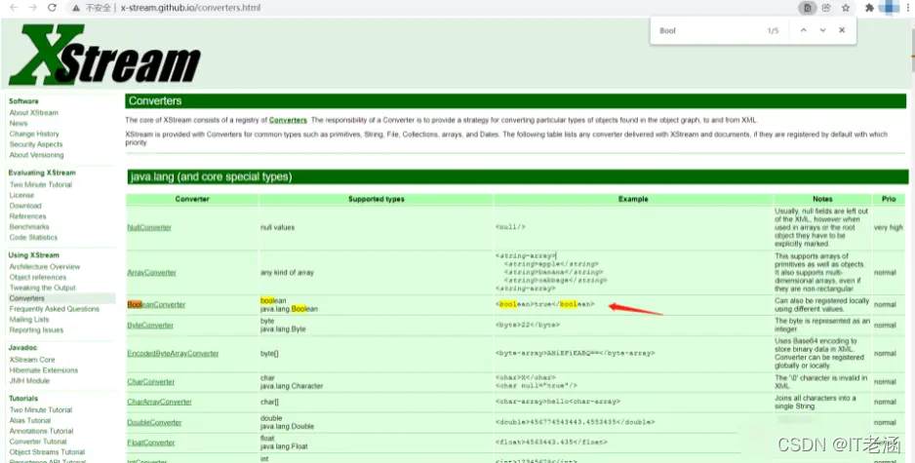Open Annotations Tutorial sidebar link

click(x=41, y=430)
